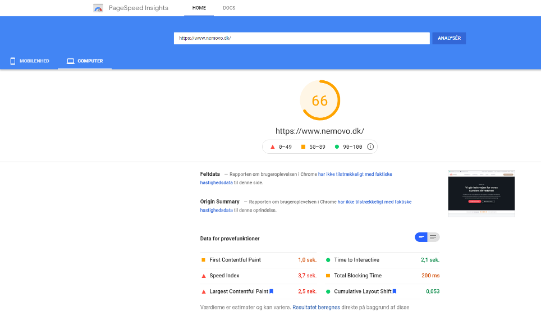Screen dimensions: 541x311
Task: Click the ANALYSÉR button
Action: coord(449,38)
